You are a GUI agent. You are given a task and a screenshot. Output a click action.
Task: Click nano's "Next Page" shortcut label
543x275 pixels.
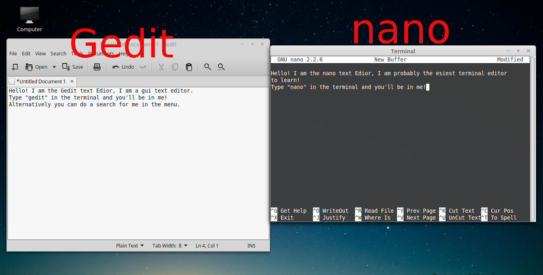421,218
